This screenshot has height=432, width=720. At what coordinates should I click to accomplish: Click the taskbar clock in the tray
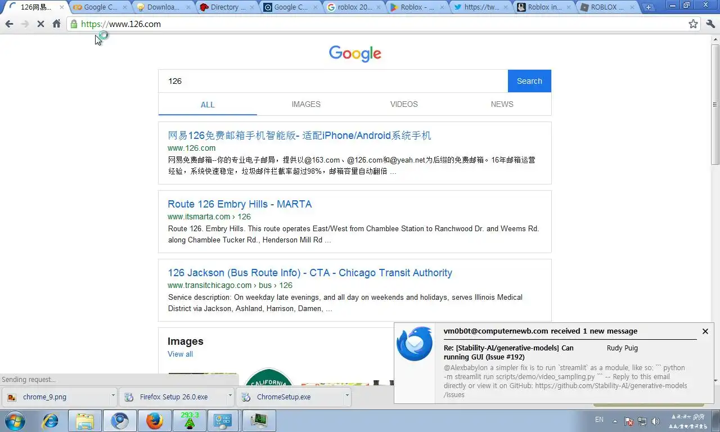[x=689, y=421]
